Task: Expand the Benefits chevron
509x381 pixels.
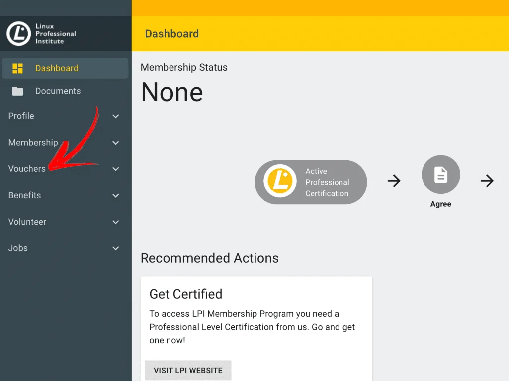Action: coord(116,196)
